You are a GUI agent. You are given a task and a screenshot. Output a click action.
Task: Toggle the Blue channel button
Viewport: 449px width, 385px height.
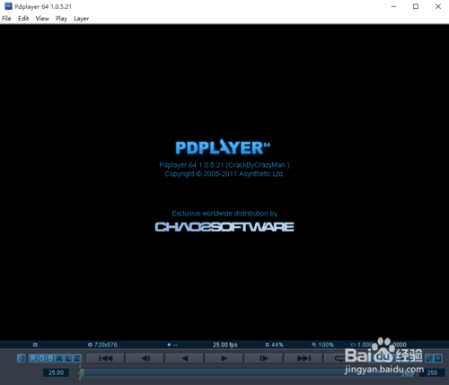click(50, 358)
